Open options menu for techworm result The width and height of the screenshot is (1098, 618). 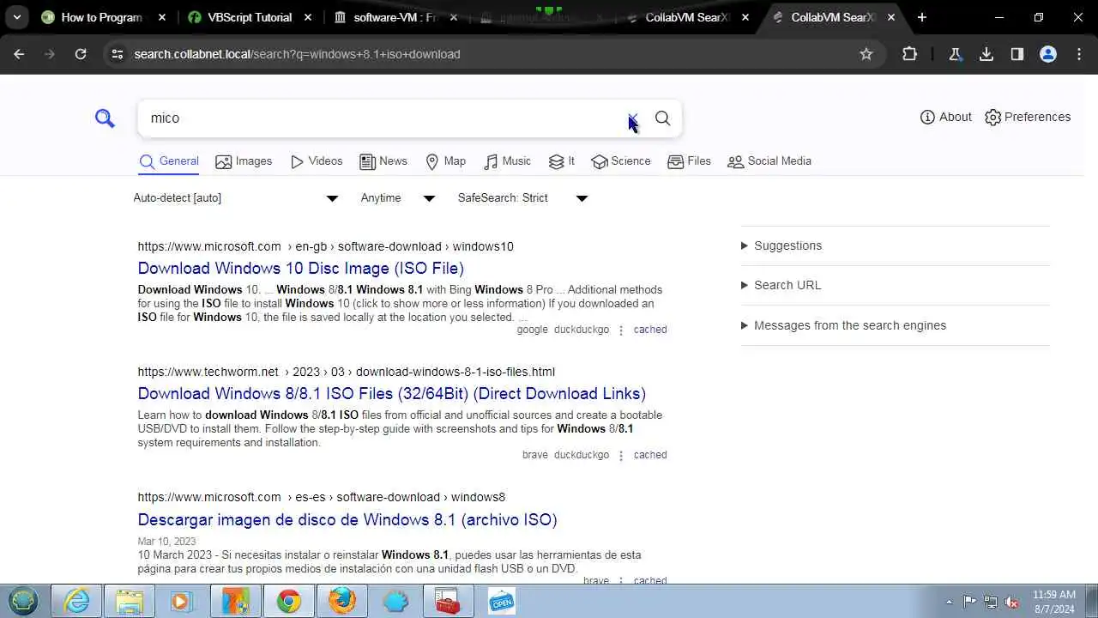[x=621, y=456]
